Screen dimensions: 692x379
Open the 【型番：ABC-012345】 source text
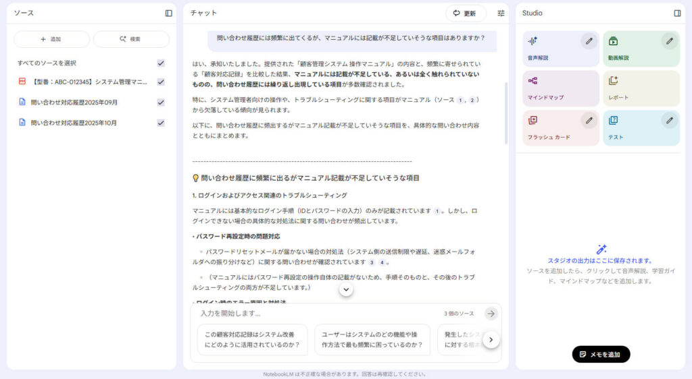click(x=89, y=82)
